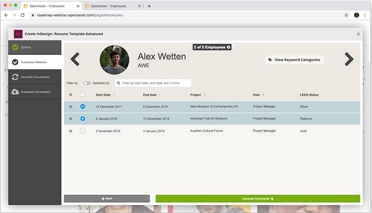Click the 'Platinum' LEED status cell

click(x=306, y=119)
